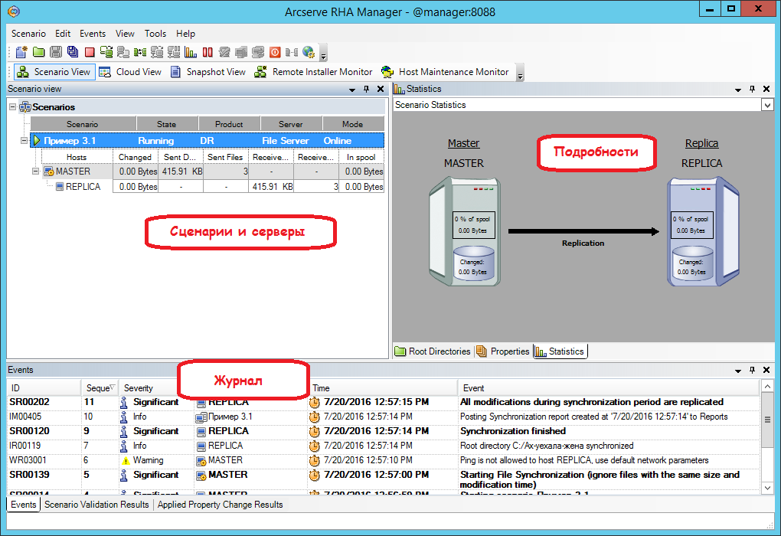781x536 pixels.
Task: Sort events by Time column
Action: coord(382,387)
